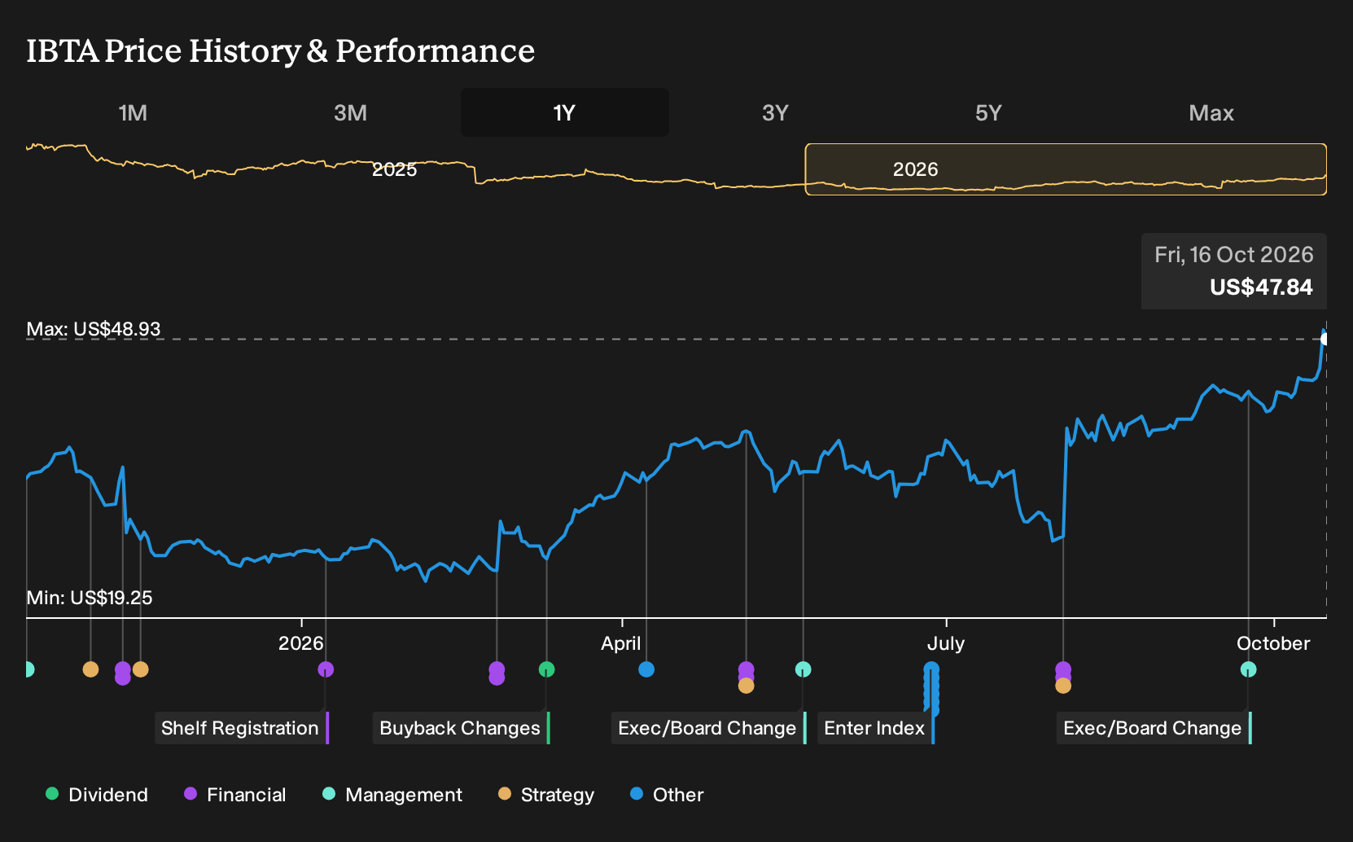Select the 1M time range tab
The width and height of the screenshot is (1353, 842).
click(x=133, y=112)
